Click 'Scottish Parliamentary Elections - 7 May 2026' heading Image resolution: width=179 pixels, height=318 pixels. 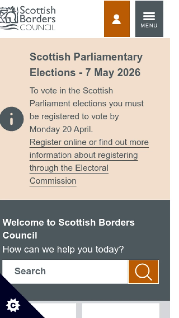[86, 64]
